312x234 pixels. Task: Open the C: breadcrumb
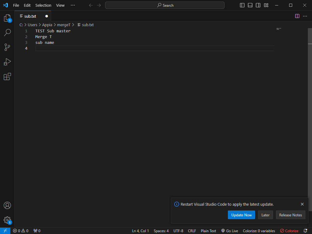(21, 25)
